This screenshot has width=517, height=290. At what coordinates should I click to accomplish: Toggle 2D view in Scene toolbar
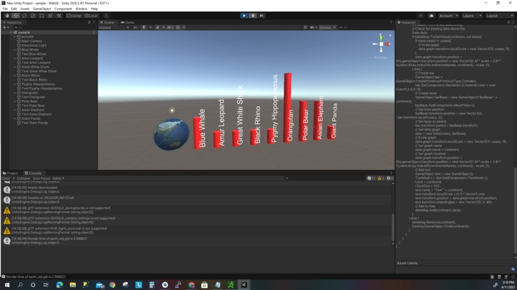point(135,28)
